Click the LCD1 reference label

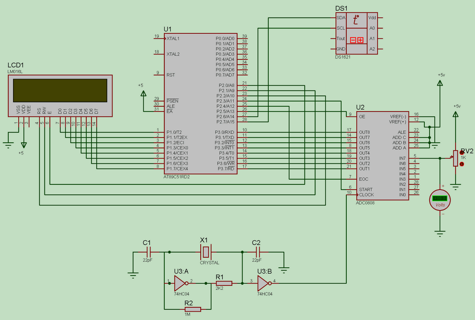pyautogui.click(x=16, y=65)
